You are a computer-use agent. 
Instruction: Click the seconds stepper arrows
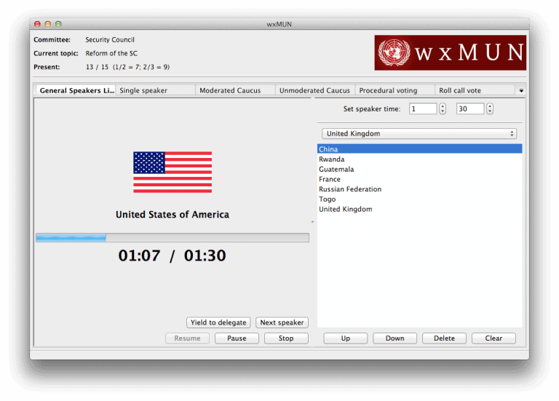(489, 108)
